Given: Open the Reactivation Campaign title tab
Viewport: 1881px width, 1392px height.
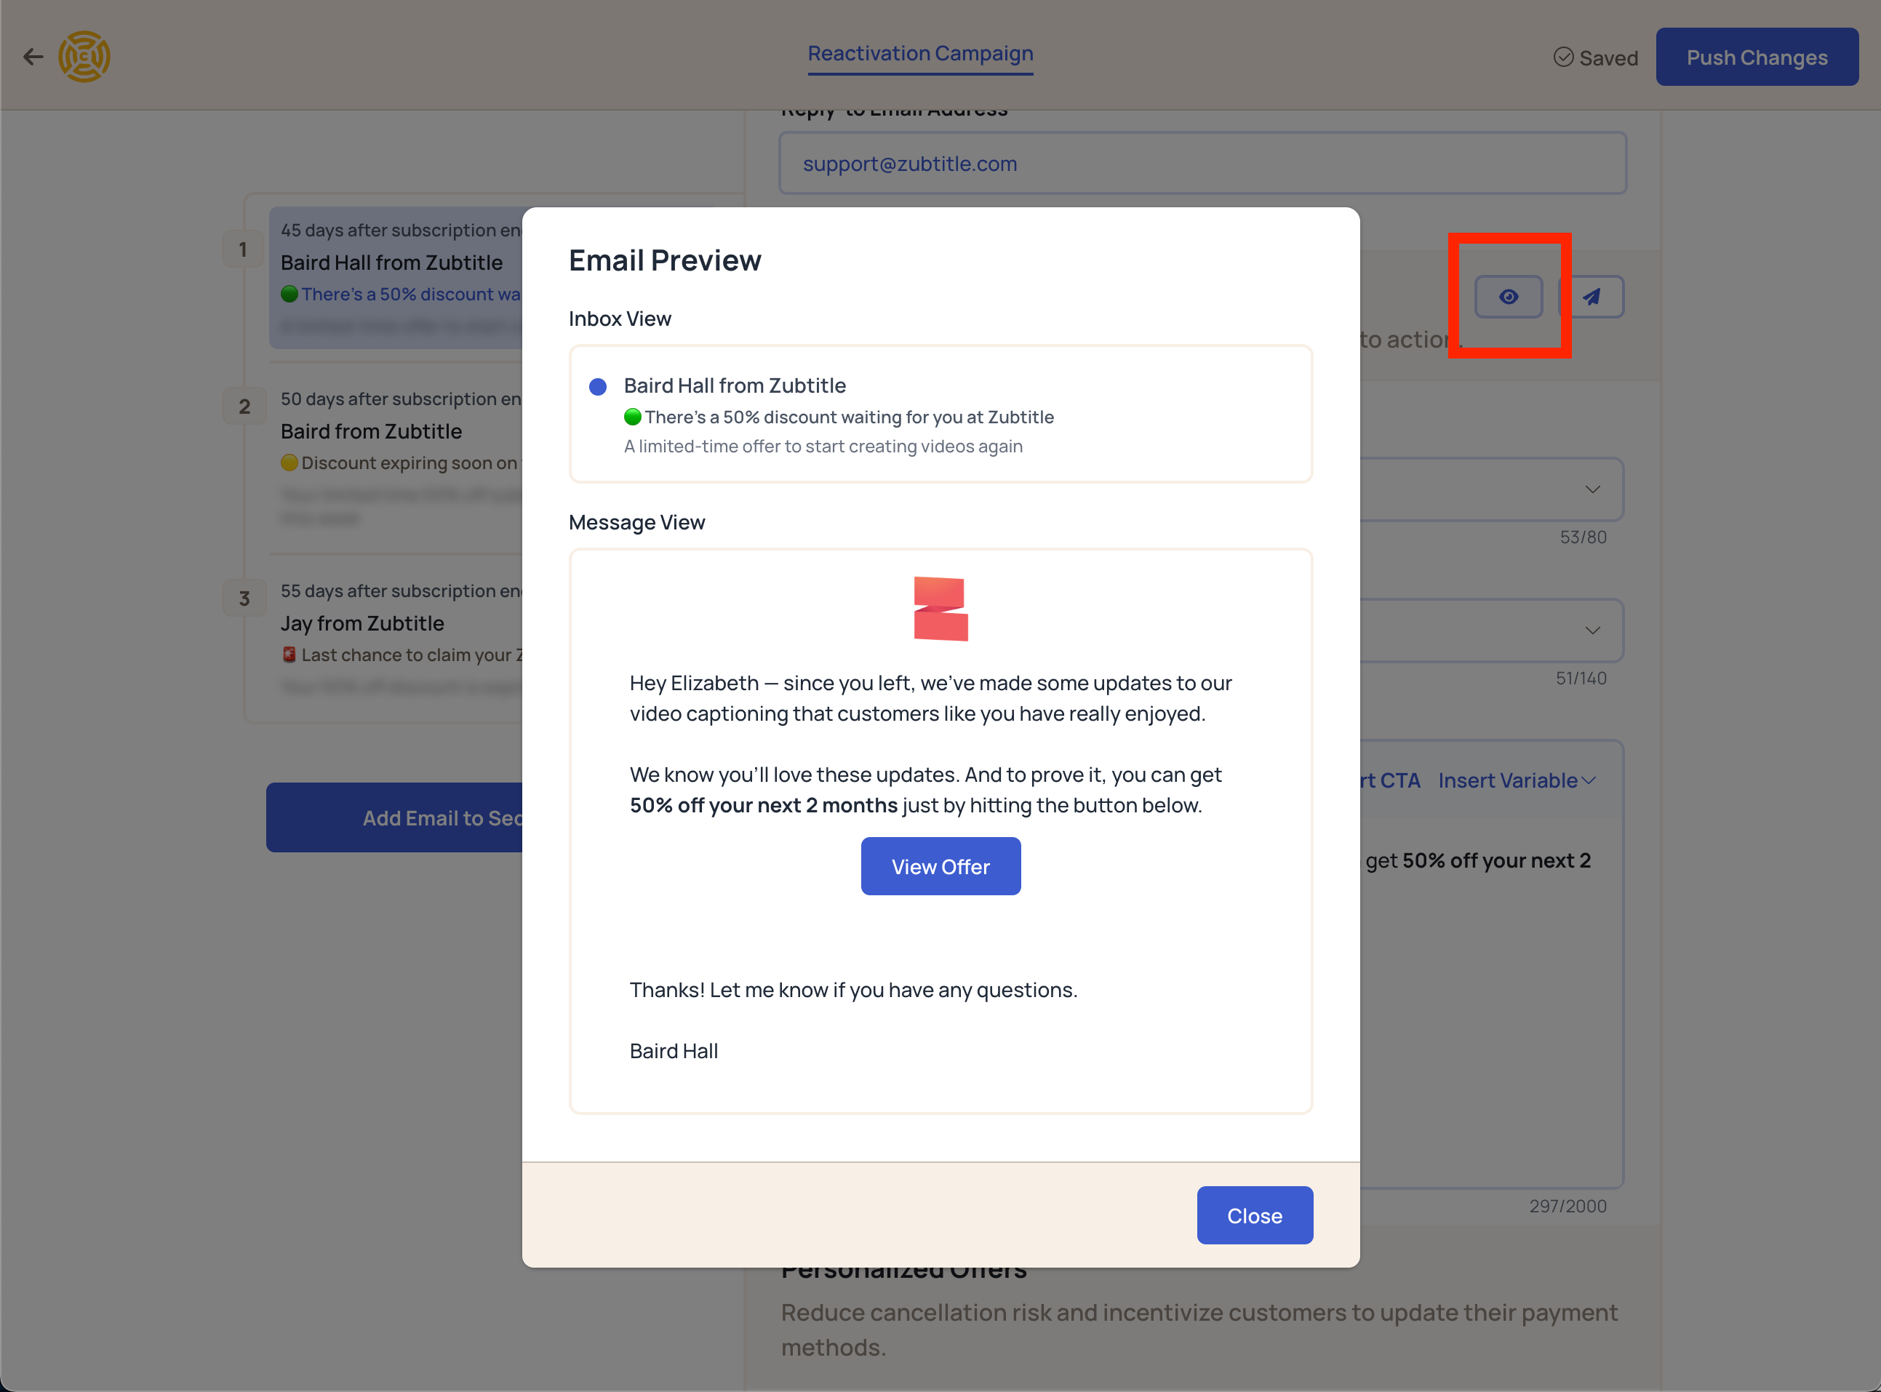Looking at the screenshot, I should point(920,53).
